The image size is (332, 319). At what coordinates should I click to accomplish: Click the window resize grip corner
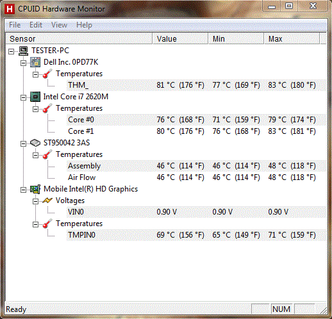point(324,311)
